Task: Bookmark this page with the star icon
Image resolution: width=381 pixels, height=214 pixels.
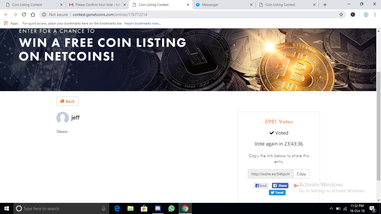Action: (x=341, y=14)
